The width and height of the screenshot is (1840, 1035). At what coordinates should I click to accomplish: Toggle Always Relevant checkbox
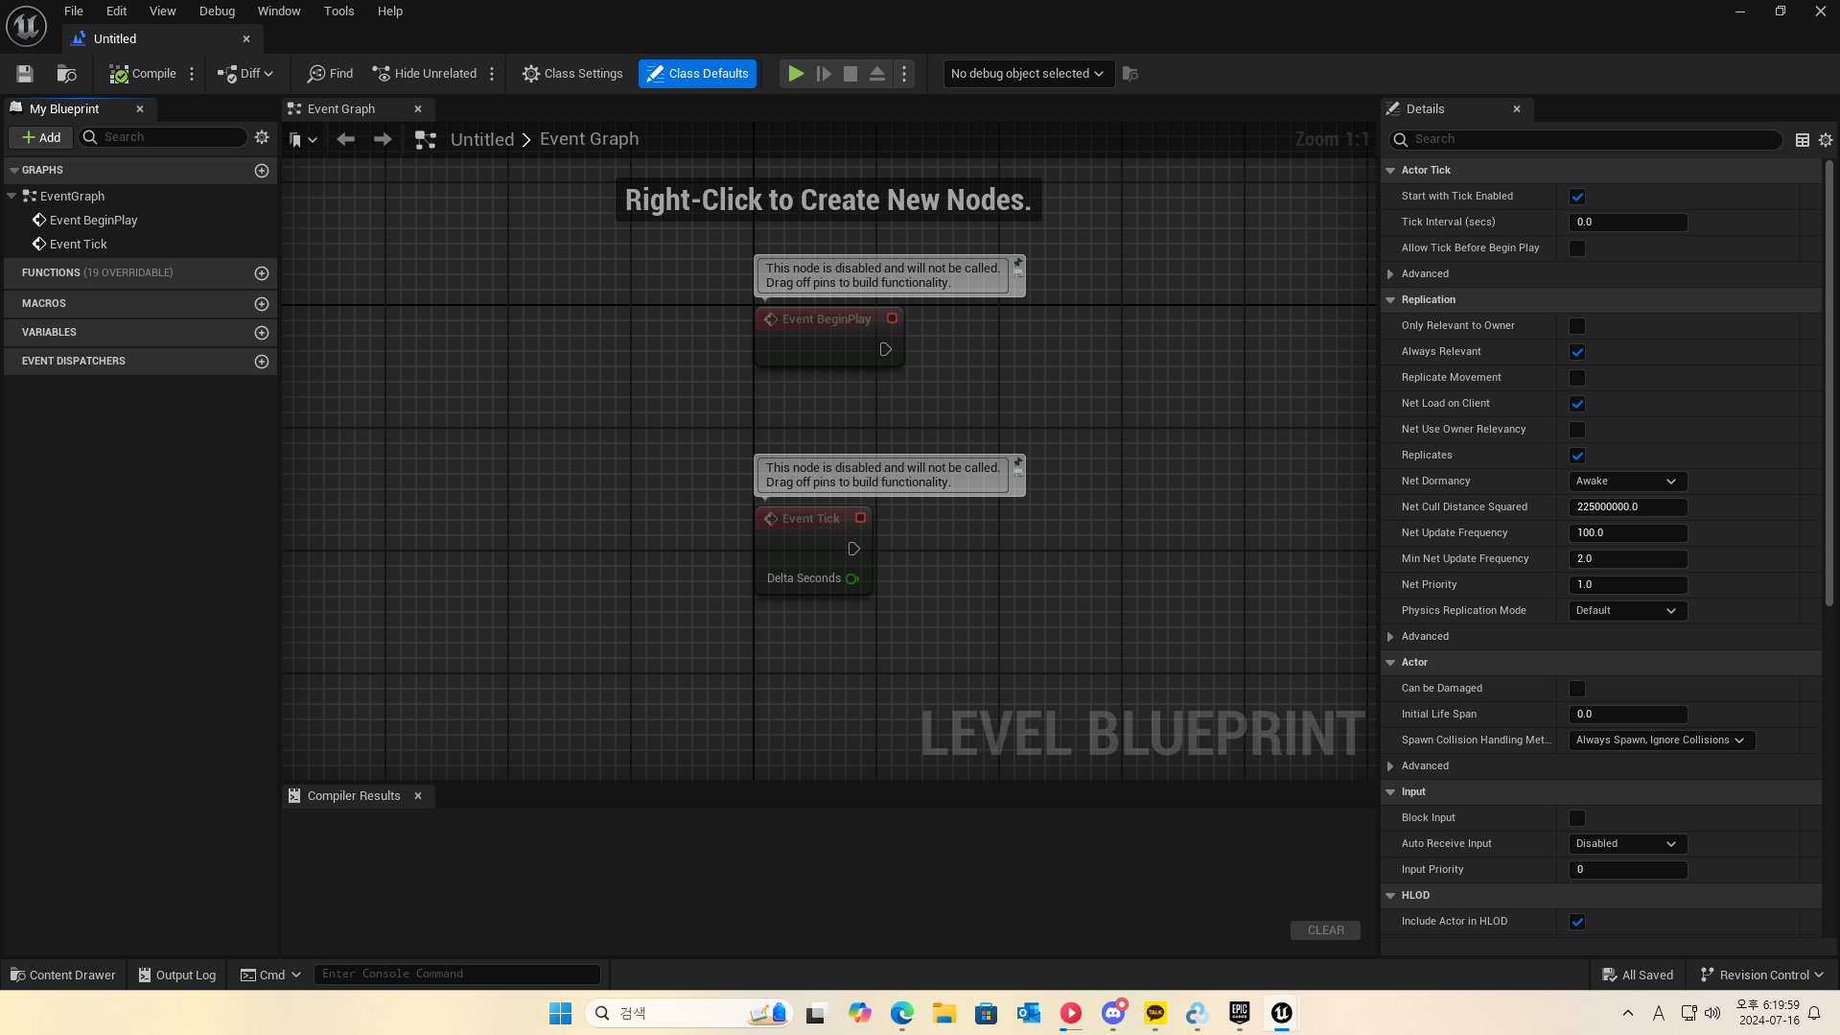pyautogui.click(x=1577, y=352)
